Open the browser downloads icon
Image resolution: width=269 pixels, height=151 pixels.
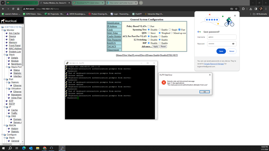coord(251,9)
